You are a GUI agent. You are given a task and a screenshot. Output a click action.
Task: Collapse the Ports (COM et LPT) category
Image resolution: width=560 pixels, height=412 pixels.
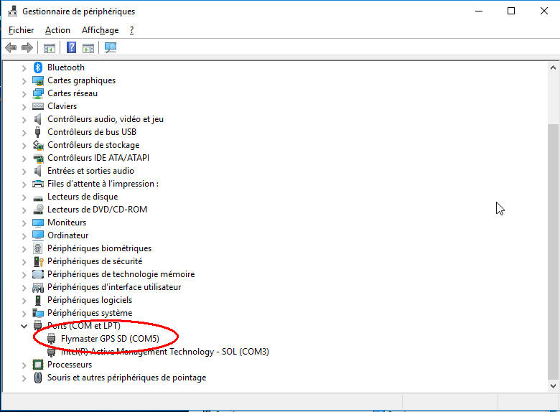(x=24, y=326)
